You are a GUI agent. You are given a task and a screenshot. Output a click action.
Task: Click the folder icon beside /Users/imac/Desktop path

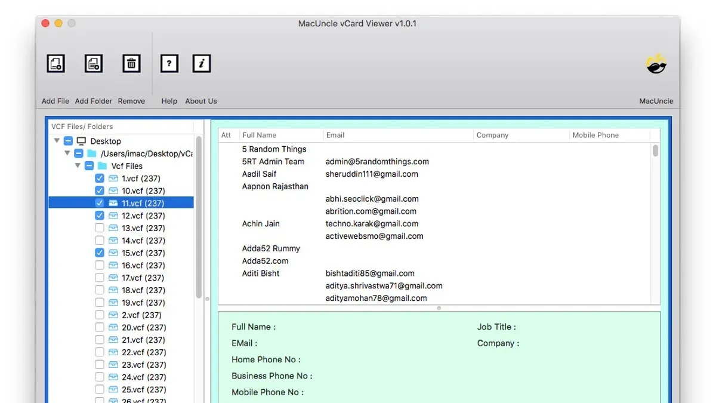click(x=91, y=153)
